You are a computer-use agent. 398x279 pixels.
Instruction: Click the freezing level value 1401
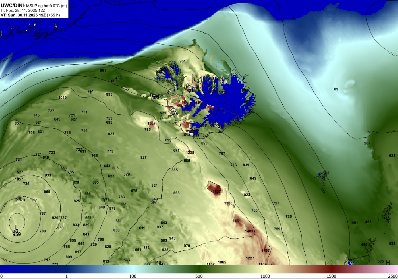click(x=249, y=231)
